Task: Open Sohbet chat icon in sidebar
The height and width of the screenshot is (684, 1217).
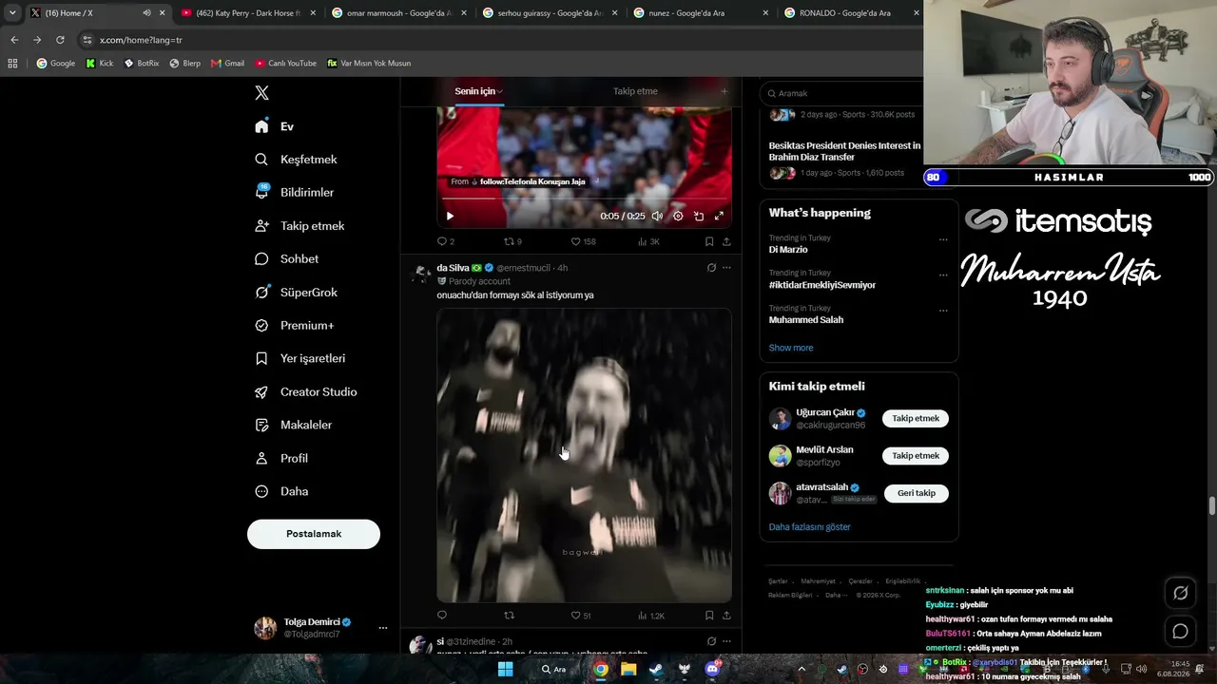Action: pyautogui.click(x=261, y=258)
